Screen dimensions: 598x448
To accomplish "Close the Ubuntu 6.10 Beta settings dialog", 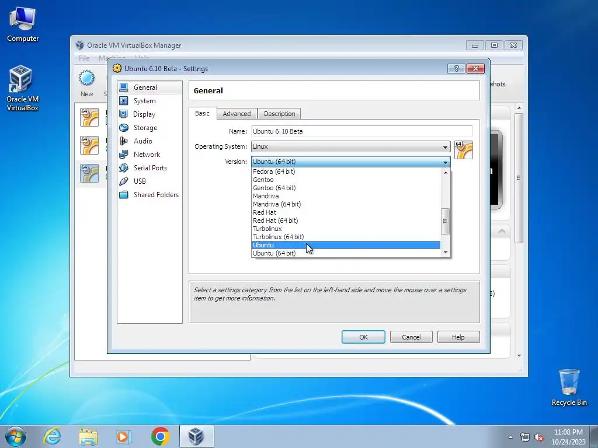I will tap(475, 69).
